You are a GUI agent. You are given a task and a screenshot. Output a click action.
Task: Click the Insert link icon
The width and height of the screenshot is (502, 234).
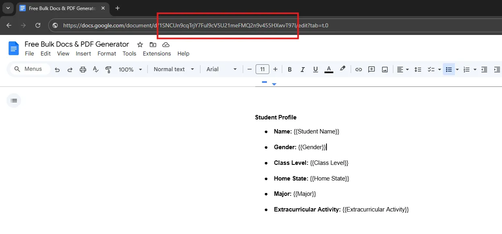358,70
